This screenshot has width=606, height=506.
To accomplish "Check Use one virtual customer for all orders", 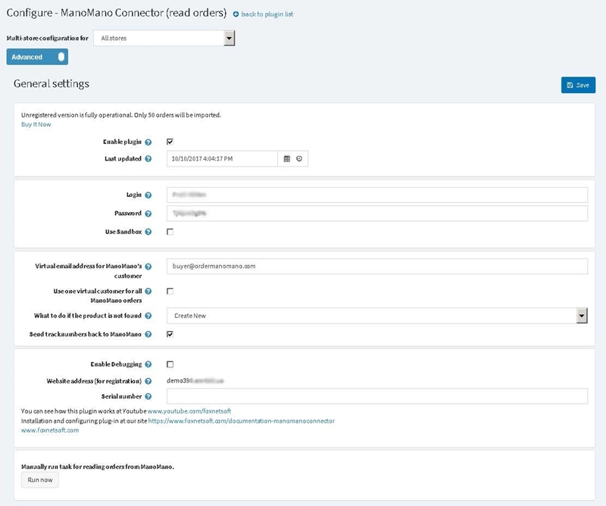I will [170, 292].
